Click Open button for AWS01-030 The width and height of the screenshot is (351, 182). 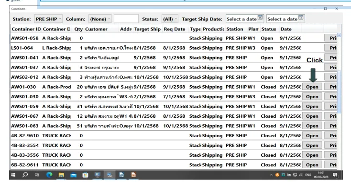click(x=312, y=97)
